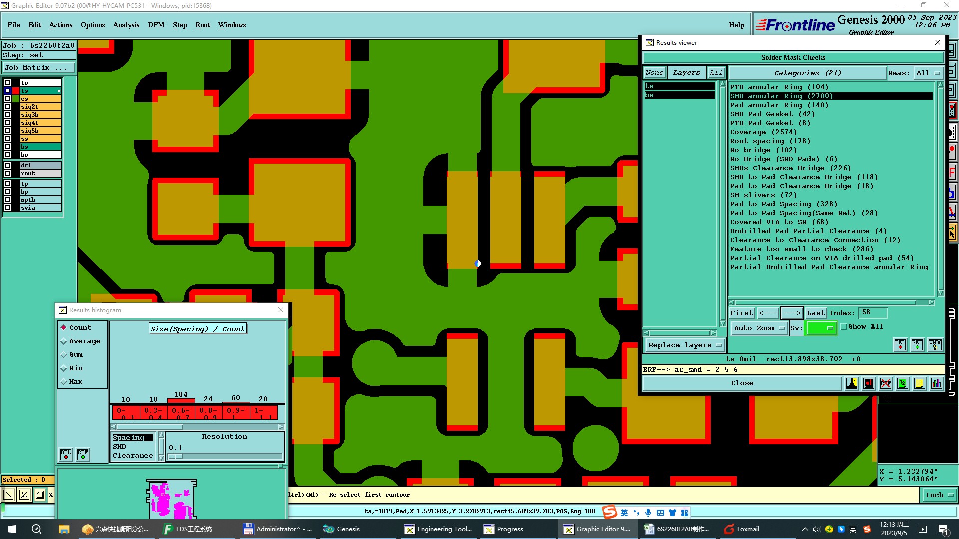This screenshot has width=959, height=539.
Task: Click the UNDO icon in Results viewer
Action: (935, 345)
